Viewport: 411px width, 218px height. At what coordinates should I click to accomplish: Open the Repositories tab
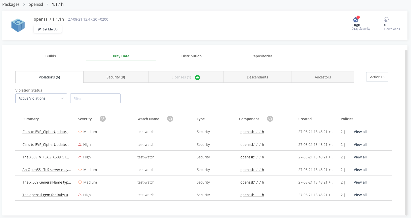click(x=262, y=56)
